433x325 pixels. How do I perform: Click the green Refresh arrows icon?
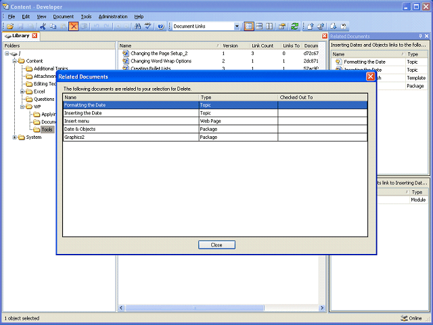coord(295,26)
